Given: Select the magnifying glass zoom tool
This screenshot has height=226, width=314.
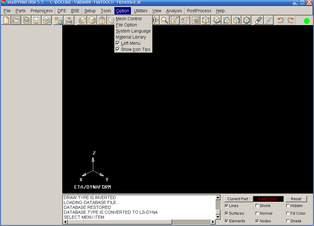Looking at the screenshot, I should [x=165, y=20].
